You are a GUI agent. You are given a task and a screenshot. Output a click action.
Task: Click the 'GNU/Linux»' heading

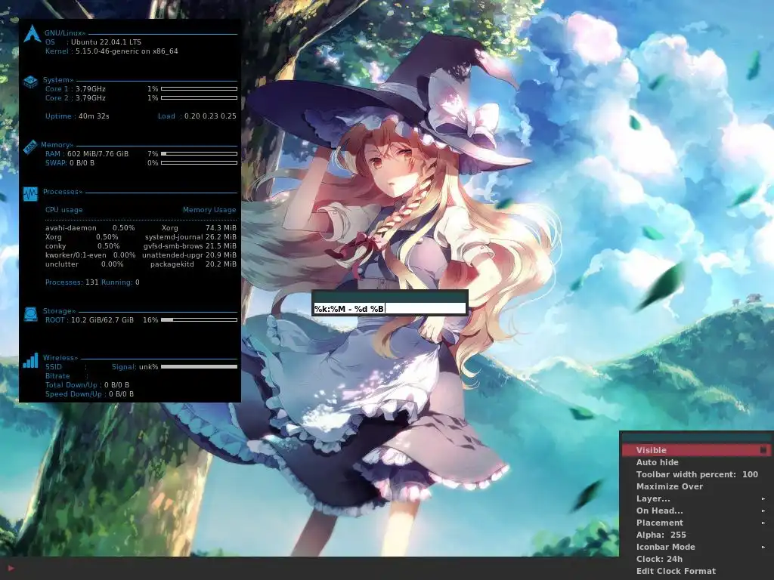65,33
